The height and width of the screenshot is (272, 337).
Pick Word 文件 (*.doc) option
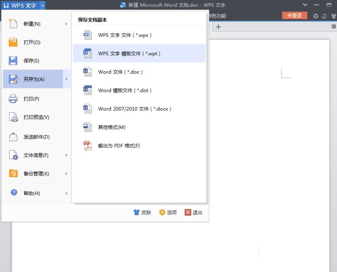click(x=139, y=72)
